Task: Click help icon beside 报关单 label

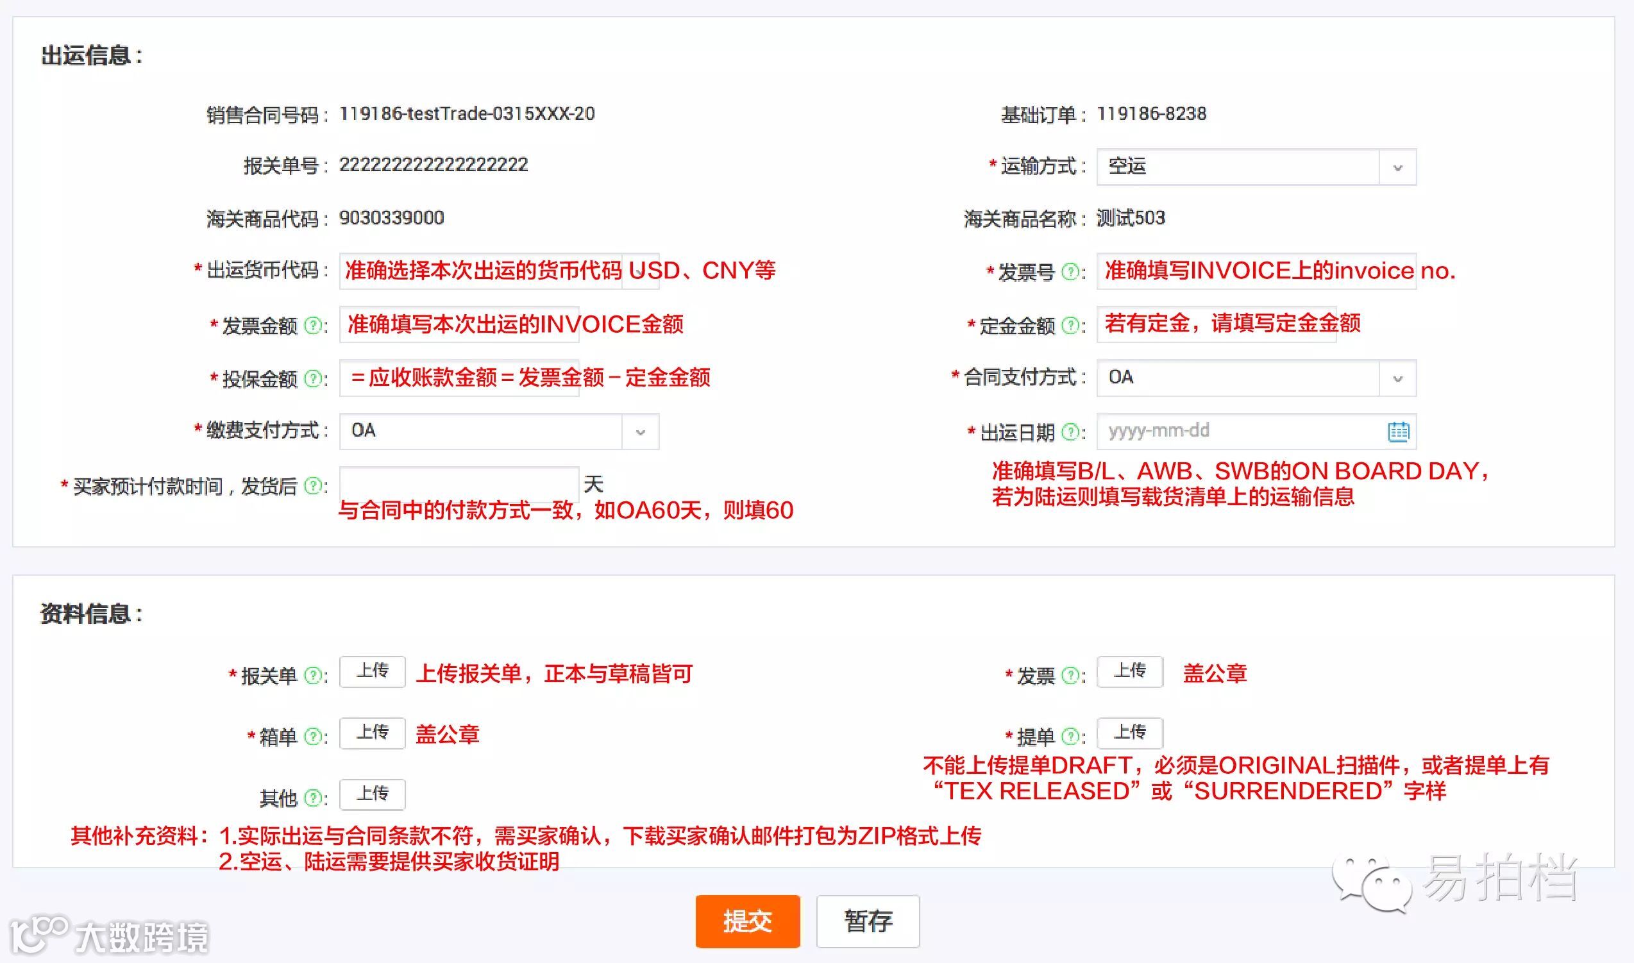Action: pyautogui.click(x=313, y=676)
